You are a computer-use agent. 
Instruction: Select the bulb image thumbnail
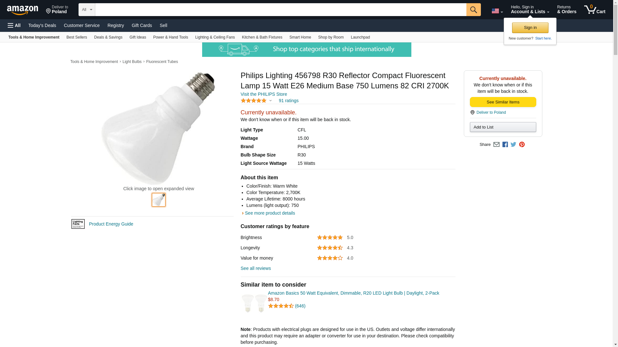(x=159, y=200)
